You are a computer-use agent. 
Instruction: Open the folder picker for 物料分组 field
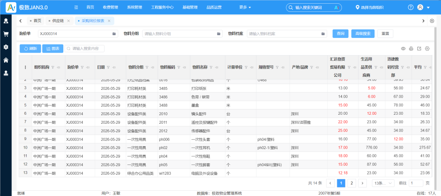[x=218, y=34]
